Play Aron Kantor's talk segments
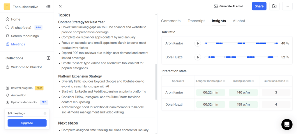The height and width of the screenshot is (134, 297). (198, 43)
